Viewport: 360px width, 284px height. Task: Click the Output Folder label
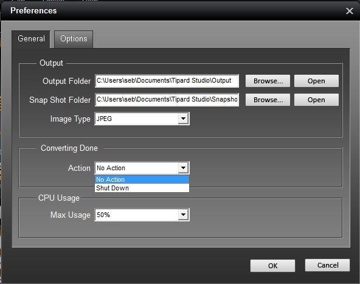pyautogui.click(x=66, y=81)
